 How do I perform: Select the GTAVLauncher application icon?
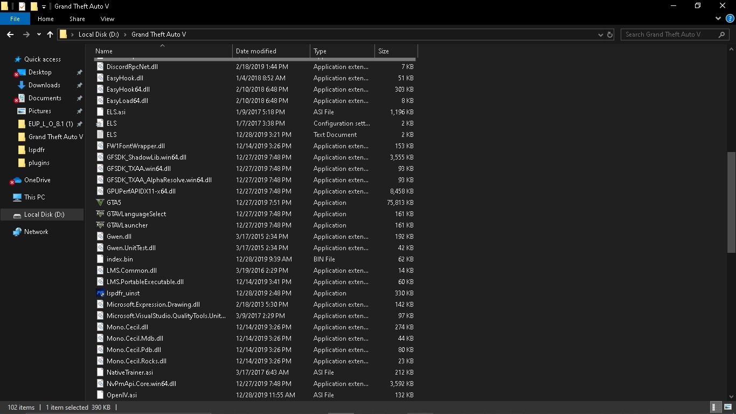100,225
